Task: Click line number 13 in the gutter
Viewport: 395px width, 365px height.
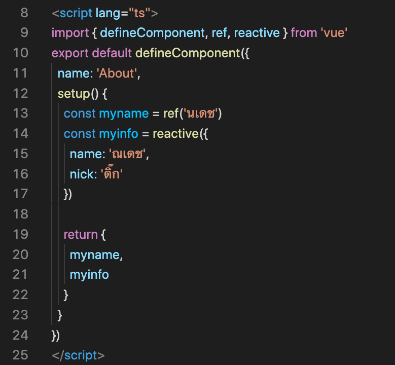Action: tap(20, 114)
